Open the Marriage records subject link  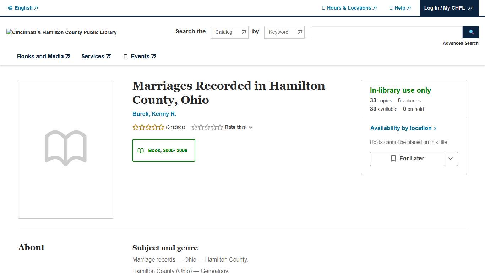tap(190, 259)
